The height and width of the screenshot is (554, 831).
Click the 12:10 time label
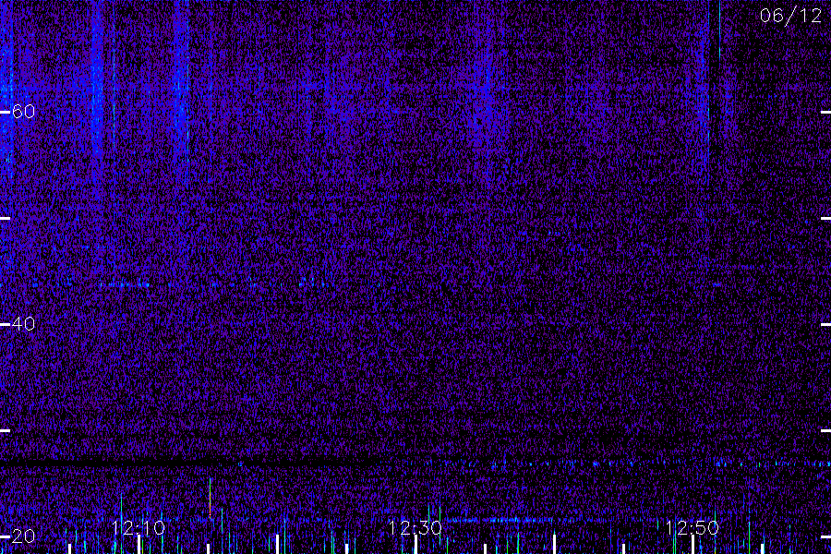click(x=138, y=528)
